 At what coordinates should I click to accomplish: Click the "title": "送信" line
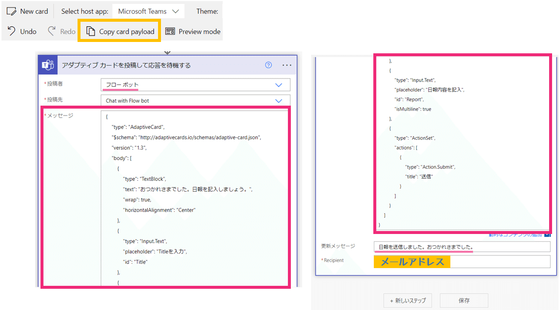[419, 176]
